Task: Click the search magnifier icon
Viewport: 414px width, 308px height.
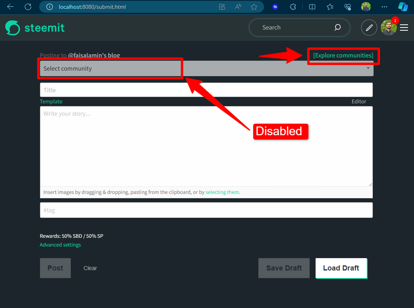Action: click(x=338, y=28)
